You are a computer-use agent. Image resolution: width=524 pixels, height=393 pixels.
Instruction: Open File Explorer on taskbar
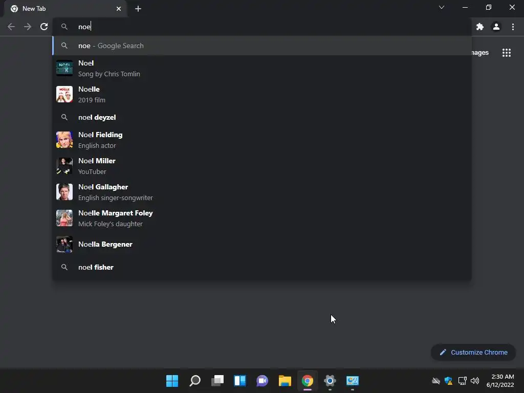285,381
